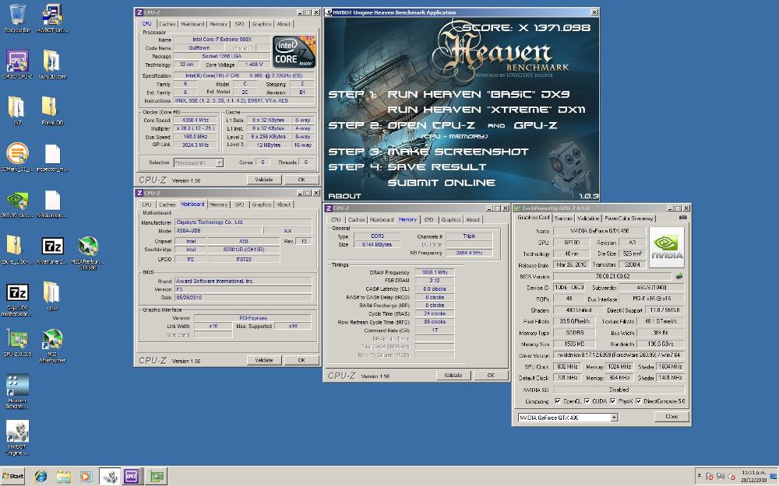Open Windows Explorer from the taskbar

[64, 477]
